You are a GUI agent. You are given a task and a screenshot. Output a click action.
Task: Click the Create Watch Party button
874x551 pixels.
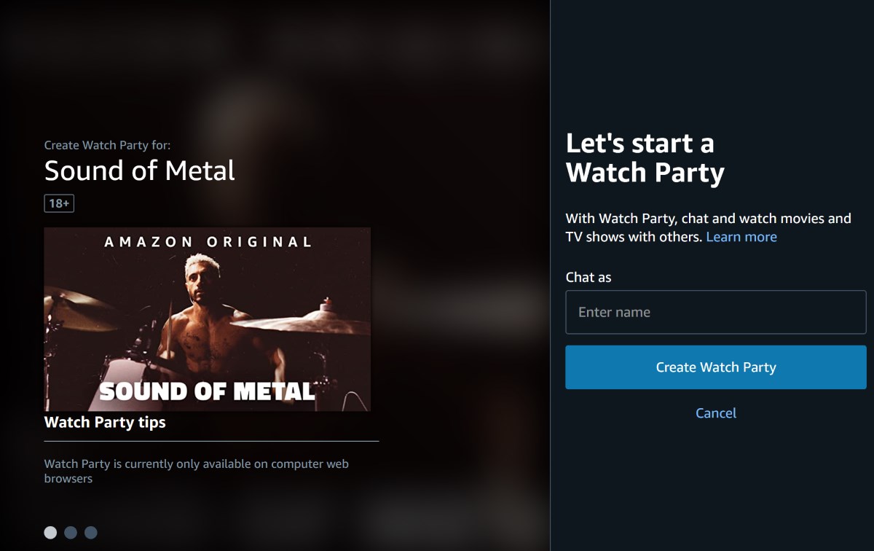tap(715, 367)
